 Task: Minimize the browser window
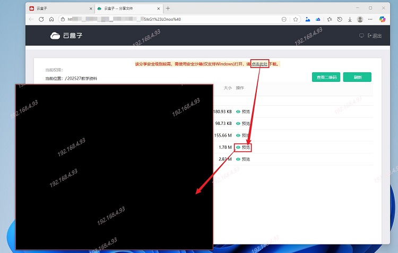click(x=357, y=8)
